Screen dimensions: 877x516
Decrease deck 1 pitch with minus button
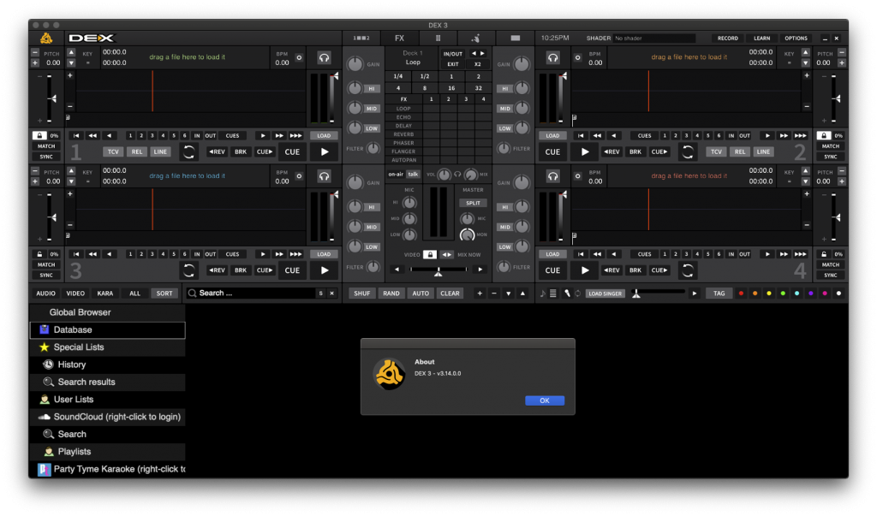35,52
